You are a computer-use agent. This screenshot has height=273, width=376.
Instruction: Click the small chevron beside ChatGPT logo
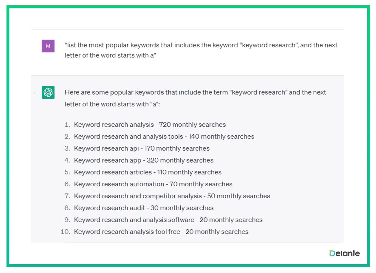[x=35, y=93]
